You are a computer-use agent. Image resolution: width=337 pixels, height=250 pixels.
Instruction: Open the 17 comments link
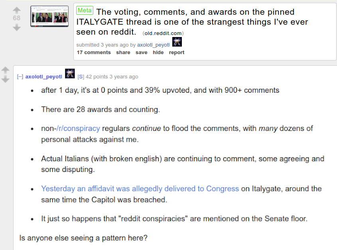pos(94,53)
